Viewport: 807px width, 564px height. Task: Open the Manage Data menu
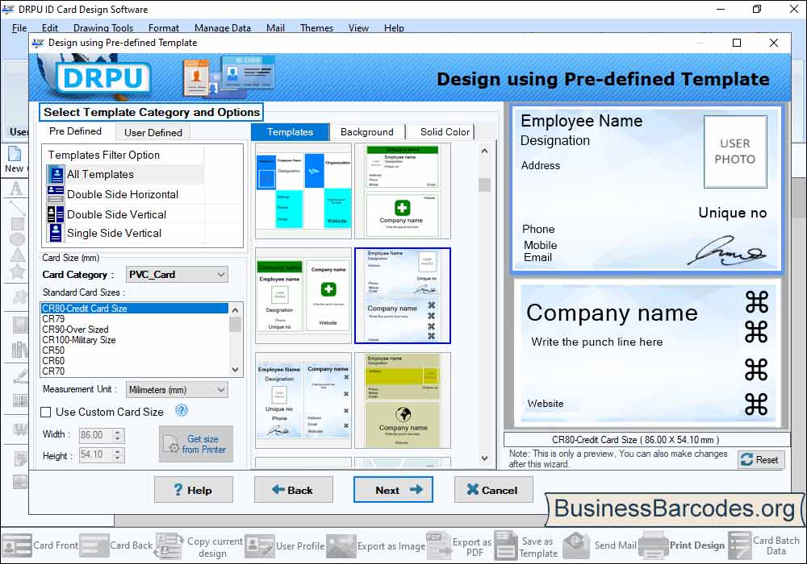(x=223, y=27)
